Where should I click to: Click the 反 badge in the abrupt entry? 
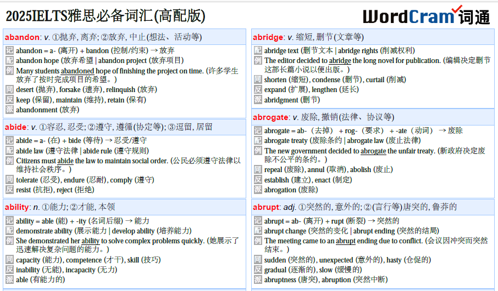[258, 269]
